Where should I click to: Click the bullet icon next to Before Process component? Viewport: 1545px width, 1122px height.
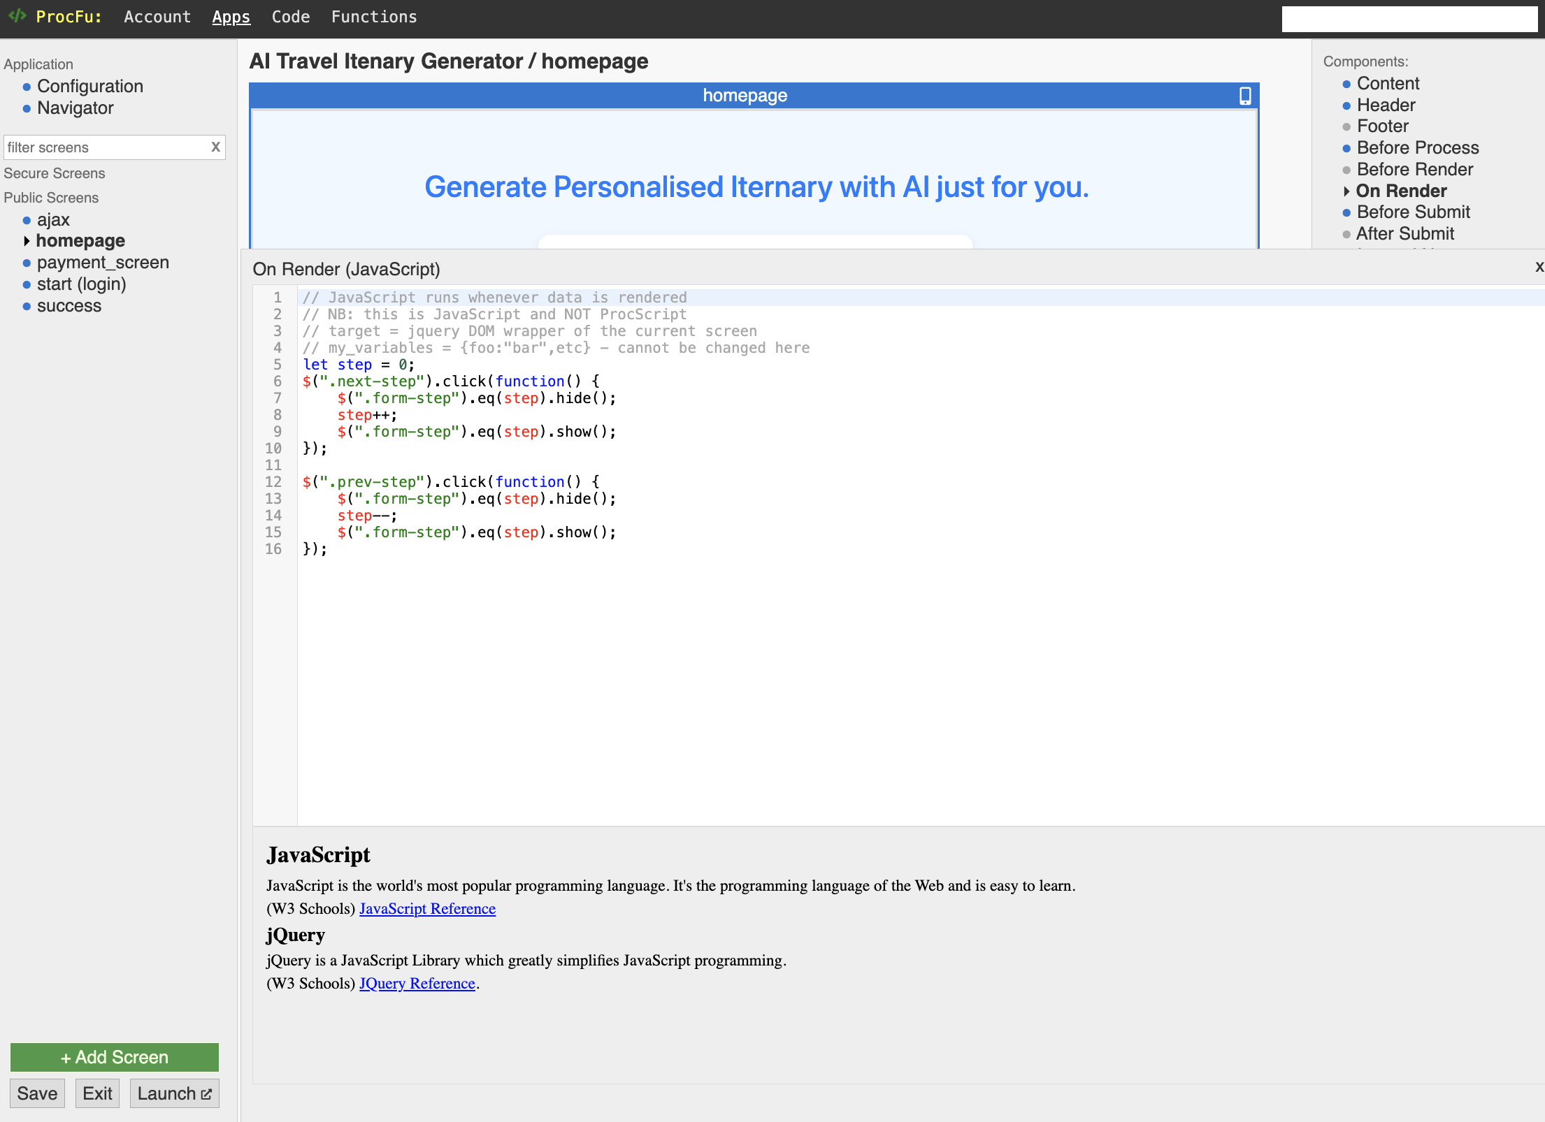1346,149
